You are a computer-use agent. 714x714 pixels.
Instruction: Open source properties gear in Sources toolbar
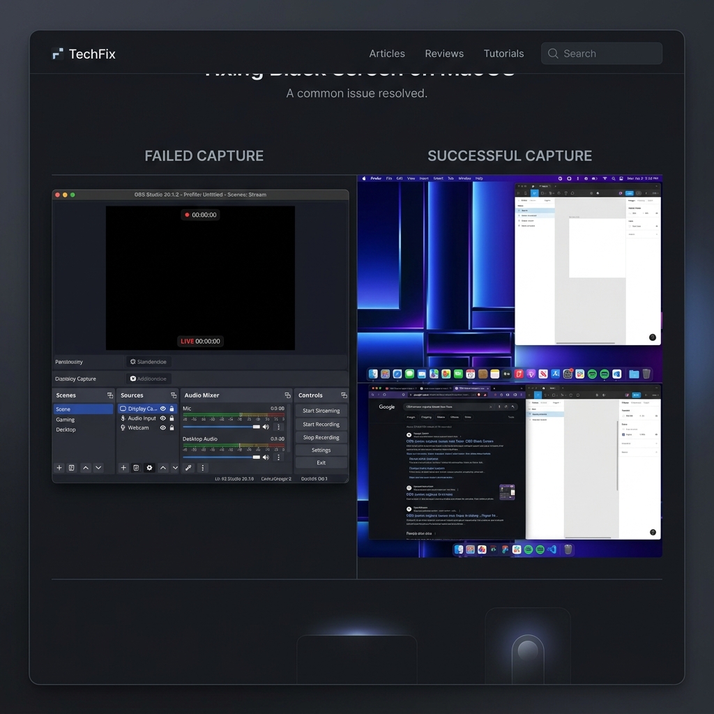[149, 468]
